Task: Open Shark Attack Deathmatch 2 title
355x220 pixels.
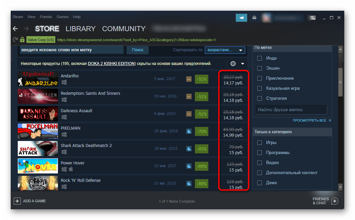Action: click(x=86, y=146)
